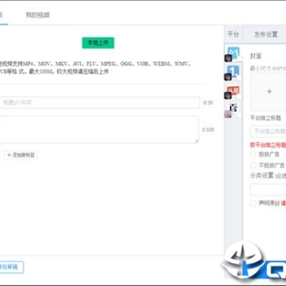Tick the checkbox beside the Toutiao platform
Image resolution: width=286 pixels, height=286 pixels.
[x=239, y=96]
